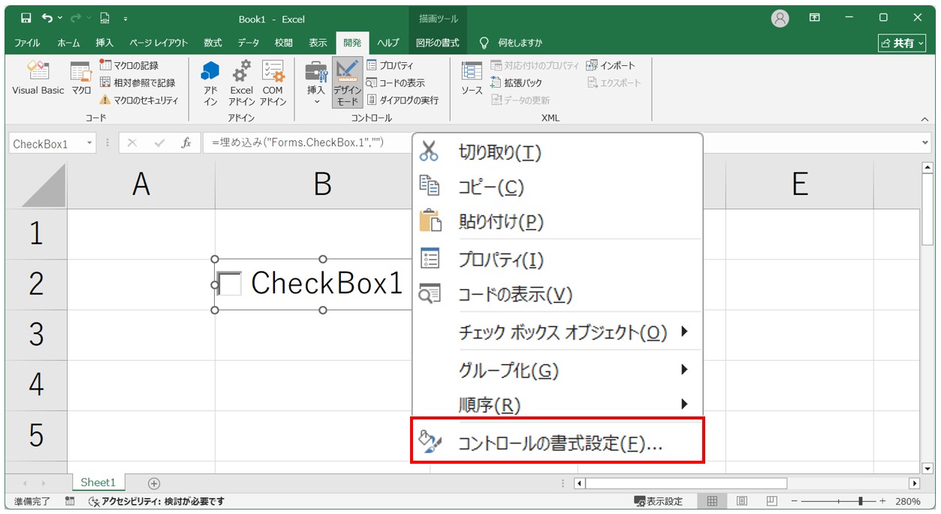Run ダイアログの実行 command
941x514 pixels.
pyautogui.click(x=403, y=100)
